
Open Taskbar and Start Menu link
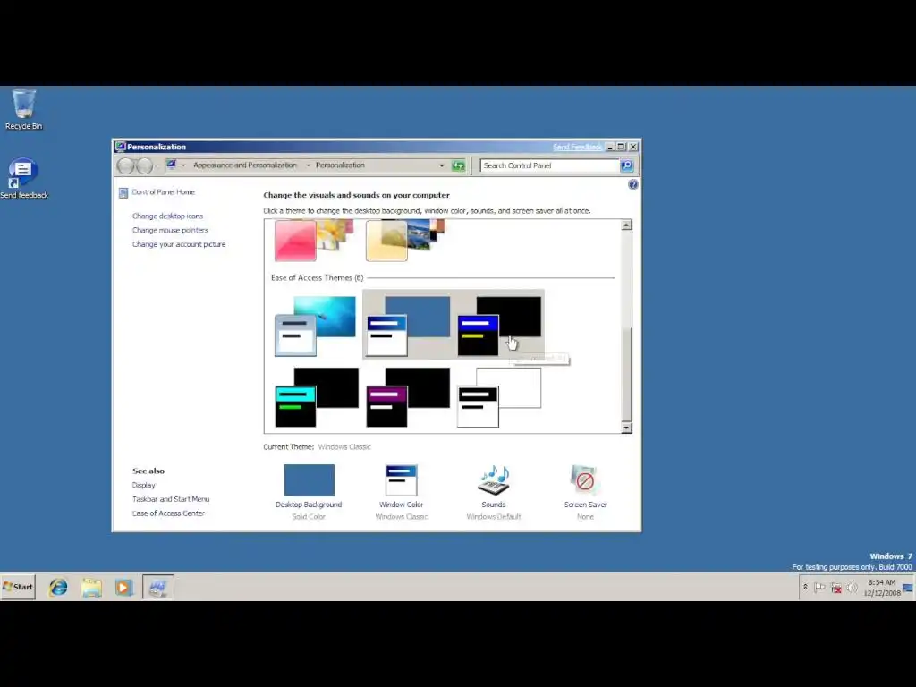(171, 499)
